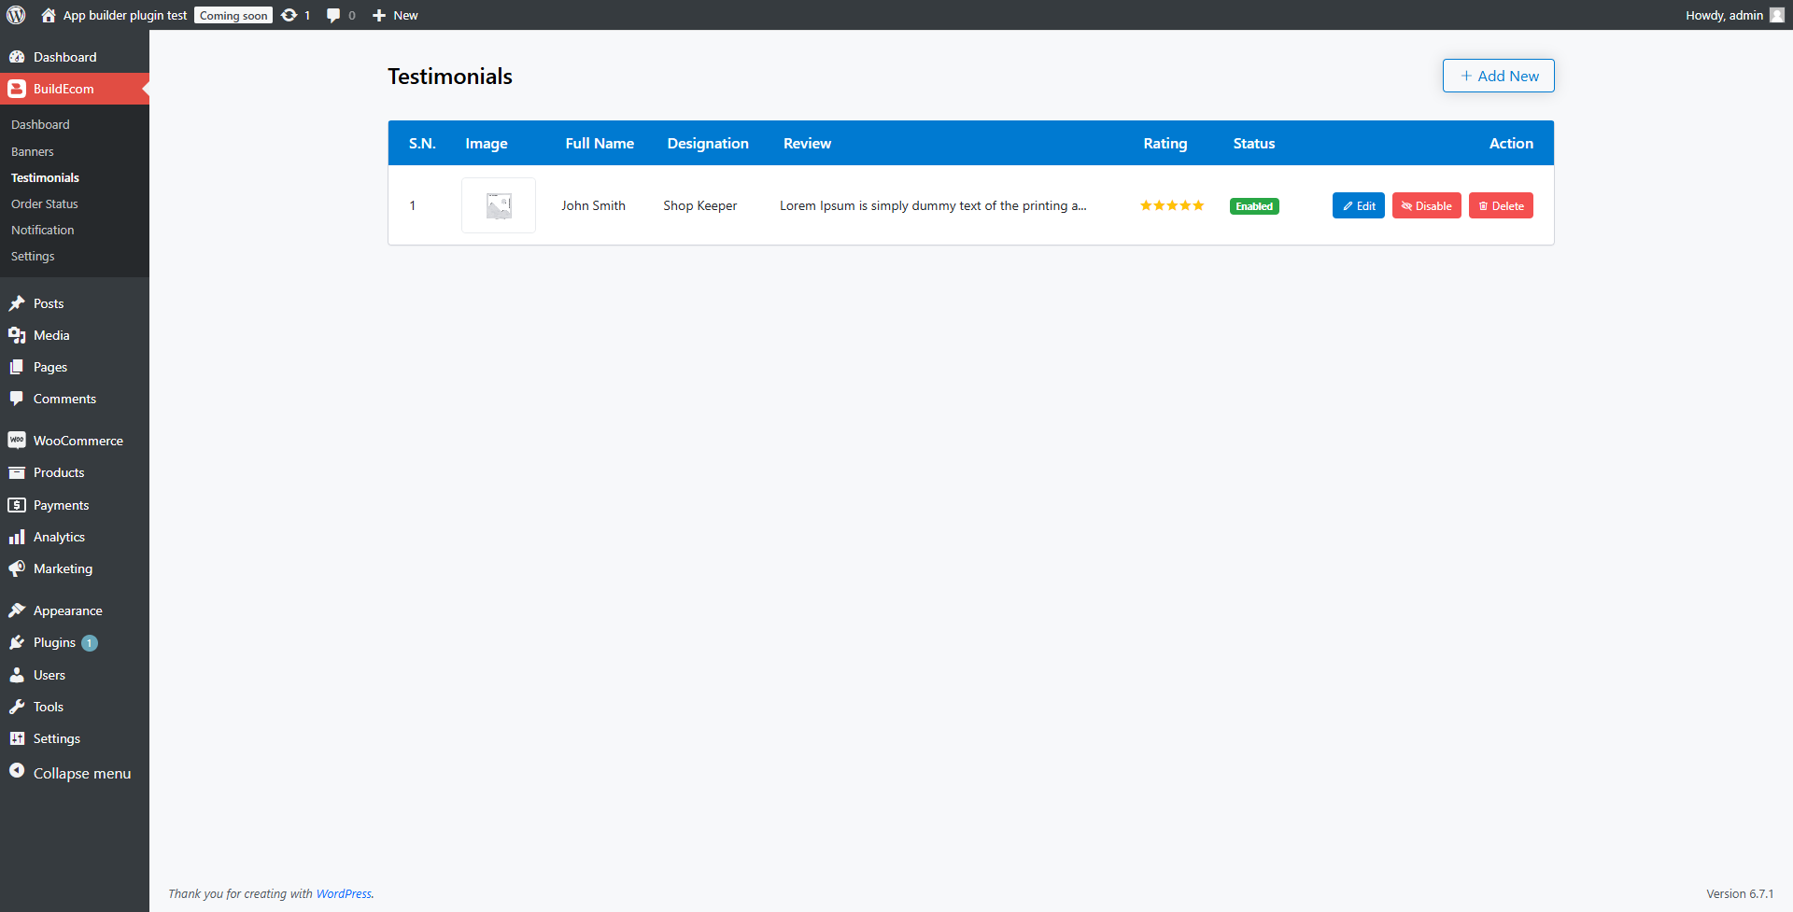The height and width of the screenshot is (912, 1793).
Task: Click the WordPress footer link
Action: click(344, 893)
